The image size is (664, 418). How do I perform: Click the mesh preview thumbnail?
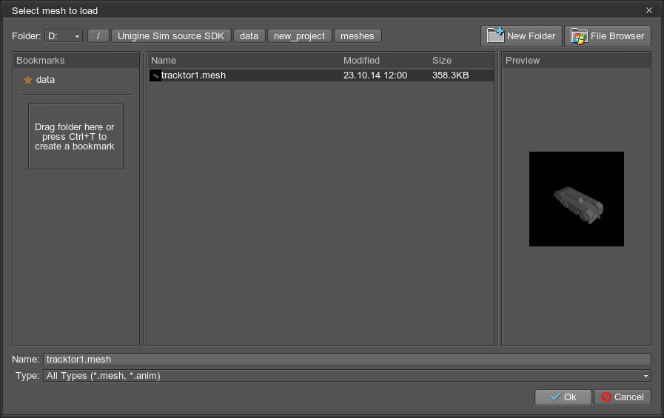[x=577, y=199]
